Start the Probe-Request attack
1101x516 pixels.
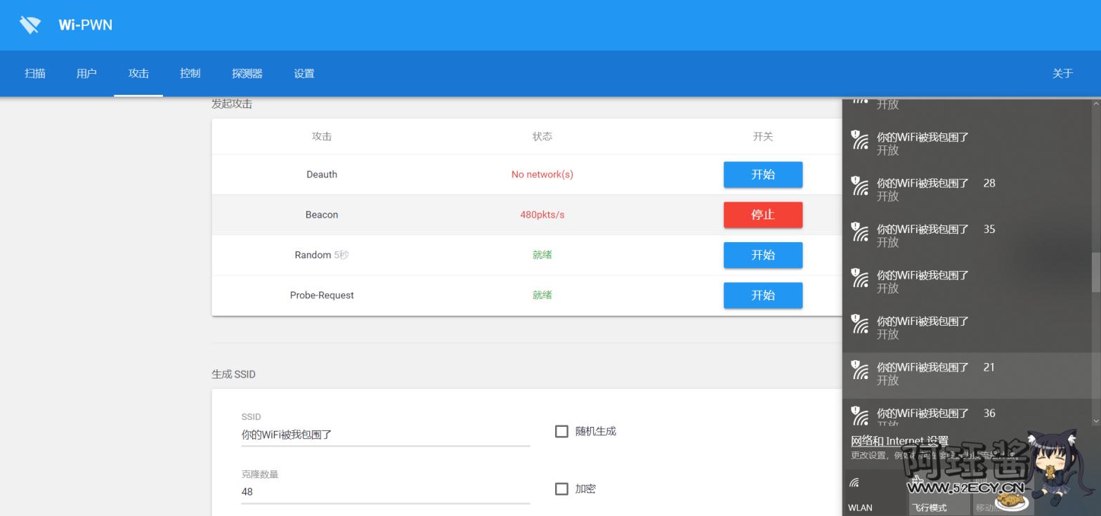click(762, 296)
